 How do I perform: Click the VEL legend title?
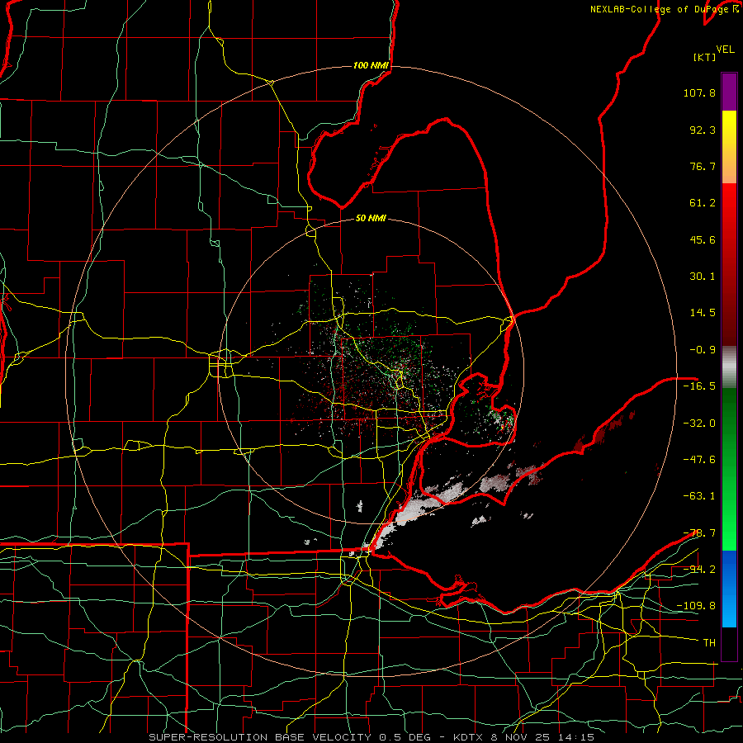coord(725,50)
